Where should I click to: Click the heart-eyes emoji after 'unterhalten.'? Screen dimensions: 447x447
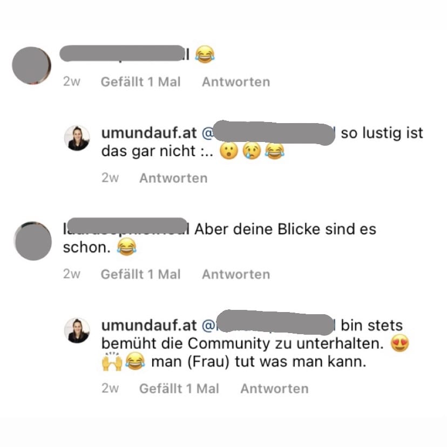point(399,343)
